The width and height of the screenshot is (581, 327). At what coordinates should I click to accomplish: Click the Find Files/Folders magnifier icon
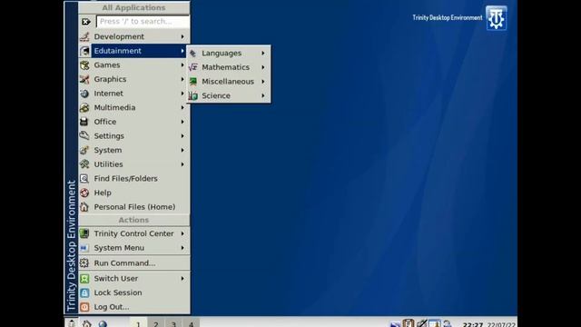point(84,179)
